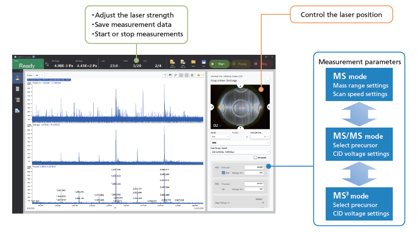Move laser position right using right arrow
The image size is (418, 234).
tap(268, 106)
